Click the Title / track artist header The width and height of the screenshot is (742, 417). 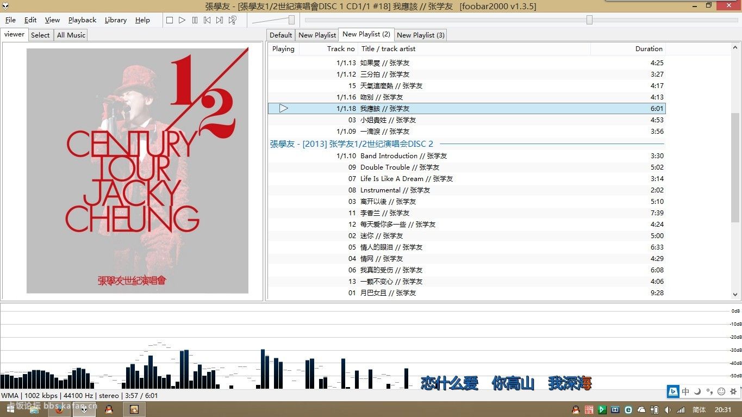[x=475, y=49]
